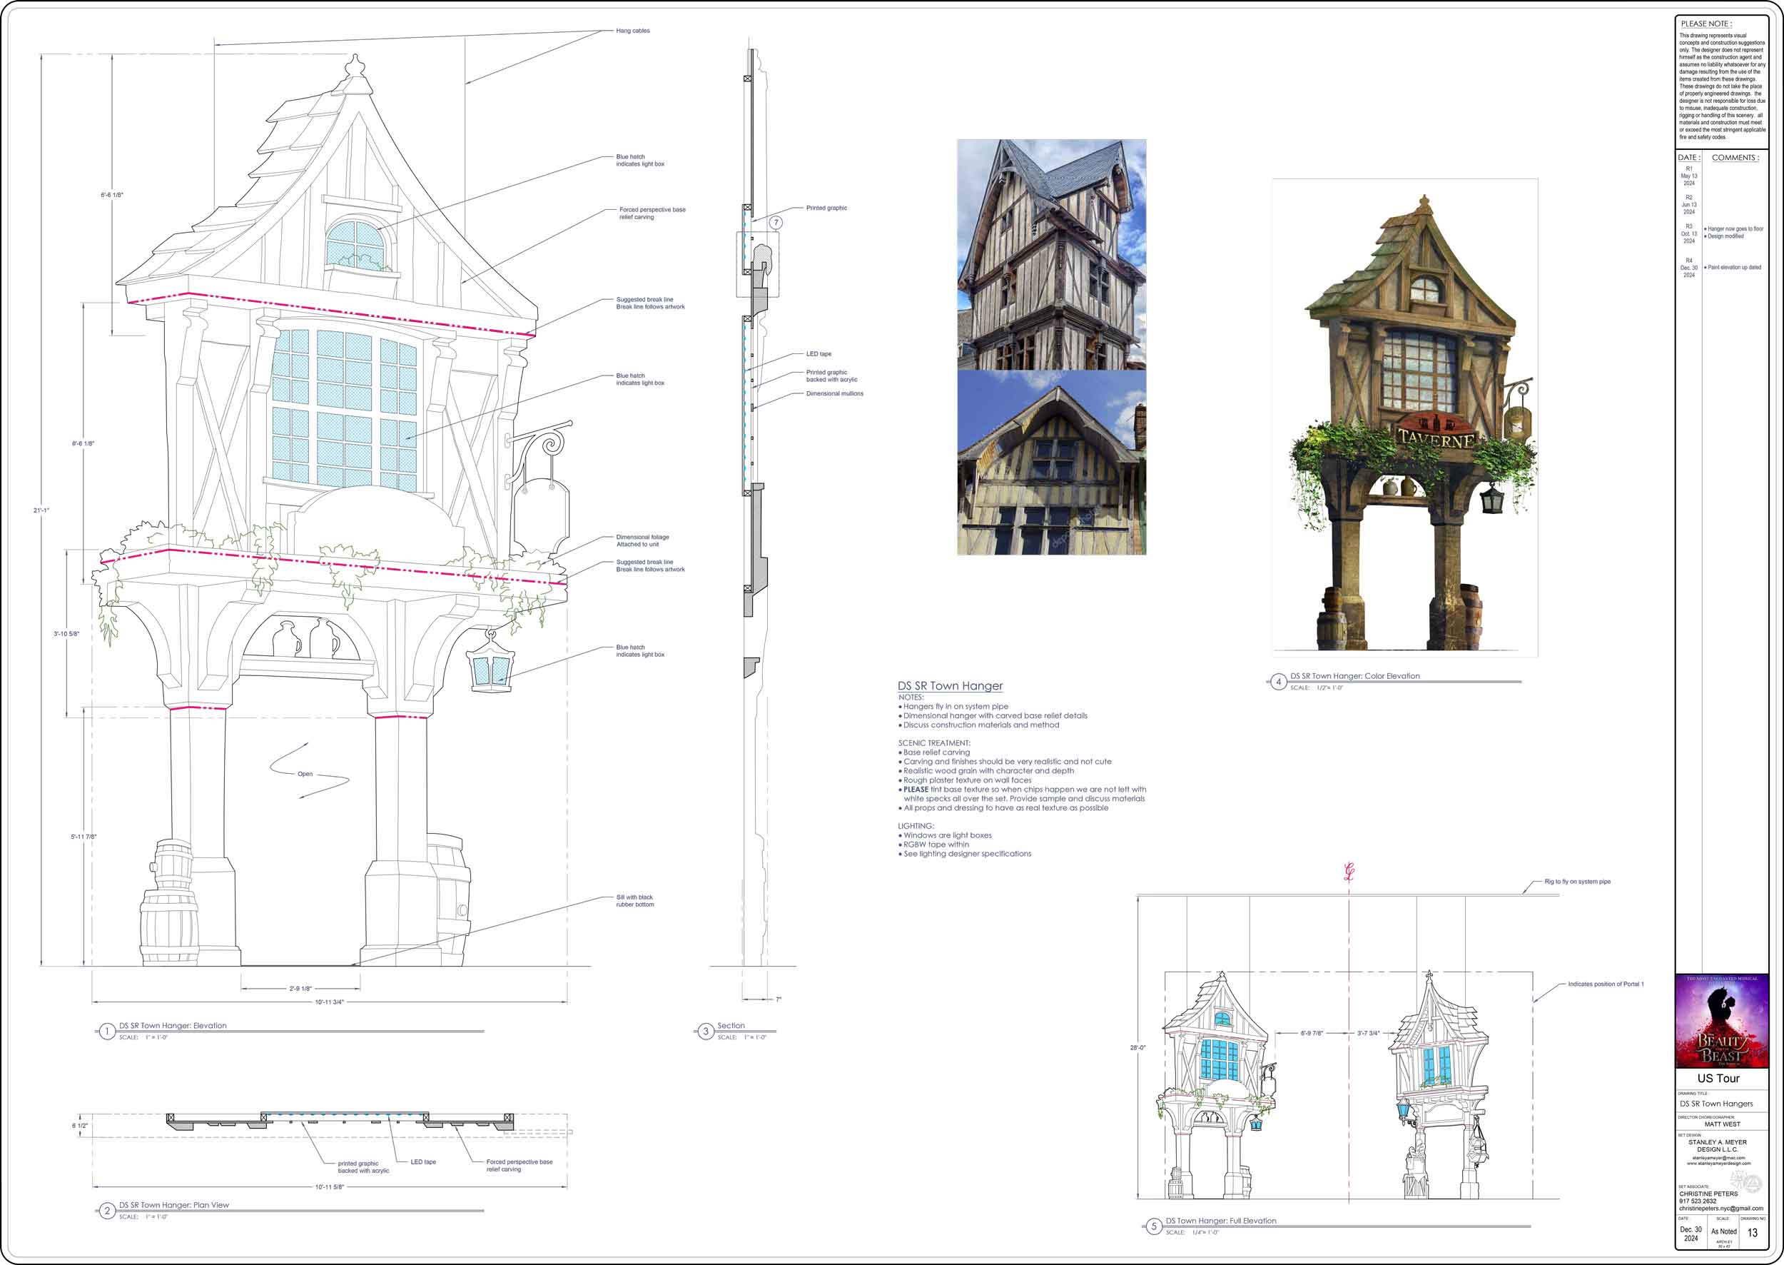
Task: Click the stanleyameyerdesign.com website link
Action: [1718, 1164]
